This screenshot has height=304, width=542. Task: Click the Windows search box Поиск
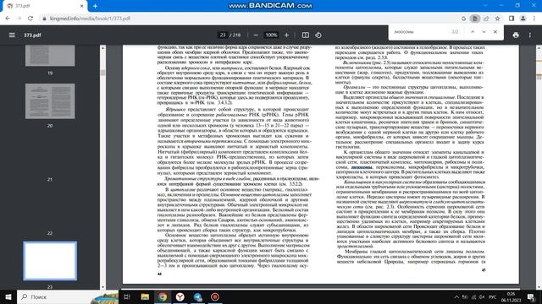click(x=68, y=296)
